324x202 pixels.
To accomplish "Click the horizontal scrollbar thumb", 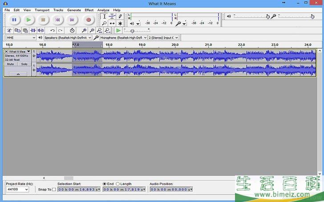I will point(69,178).
